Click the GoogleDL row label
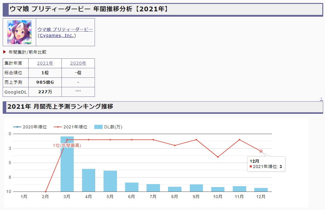 [x=16, y=92]
